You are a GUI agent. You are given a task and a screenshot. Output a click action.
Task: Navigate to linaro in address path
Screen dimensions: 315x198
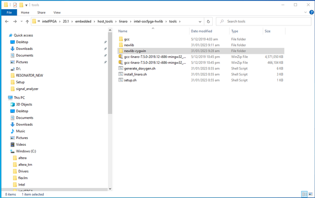click(123, 22)
